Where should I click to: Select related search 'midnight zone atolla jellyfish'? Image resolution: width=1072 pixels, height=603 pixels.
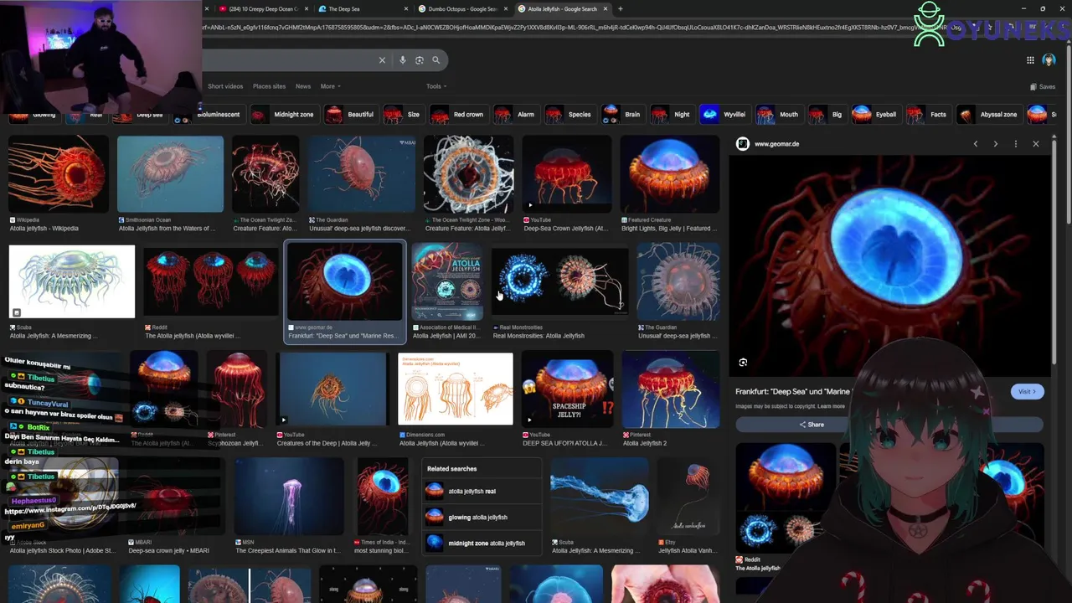click(x=481, y=544)
